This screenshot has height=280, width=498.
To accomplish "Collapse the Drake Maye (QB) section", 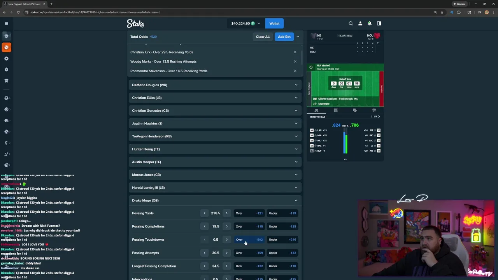I will (x=215, y=200).
